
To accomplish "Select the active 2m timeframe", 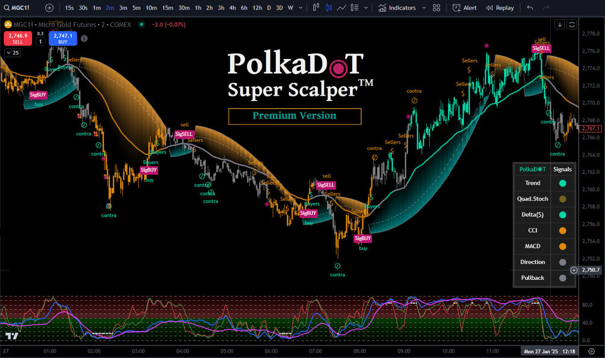I will (x=110, y=8).
